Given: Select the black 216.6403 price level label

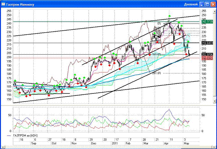Looking at the screenshot, I should tap(207, 43).
